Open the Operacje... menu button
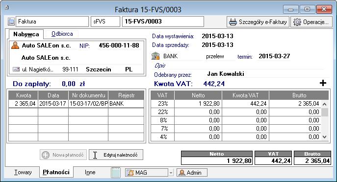337x182 pixels. pos(311,22)
